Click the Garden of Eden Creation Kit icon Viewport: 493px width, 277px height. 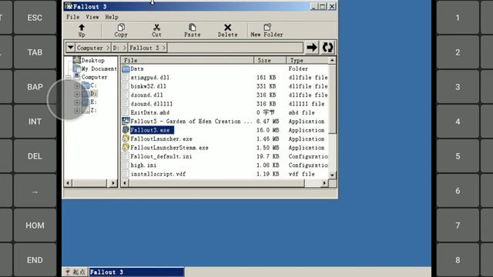click(x=126, y=121)
